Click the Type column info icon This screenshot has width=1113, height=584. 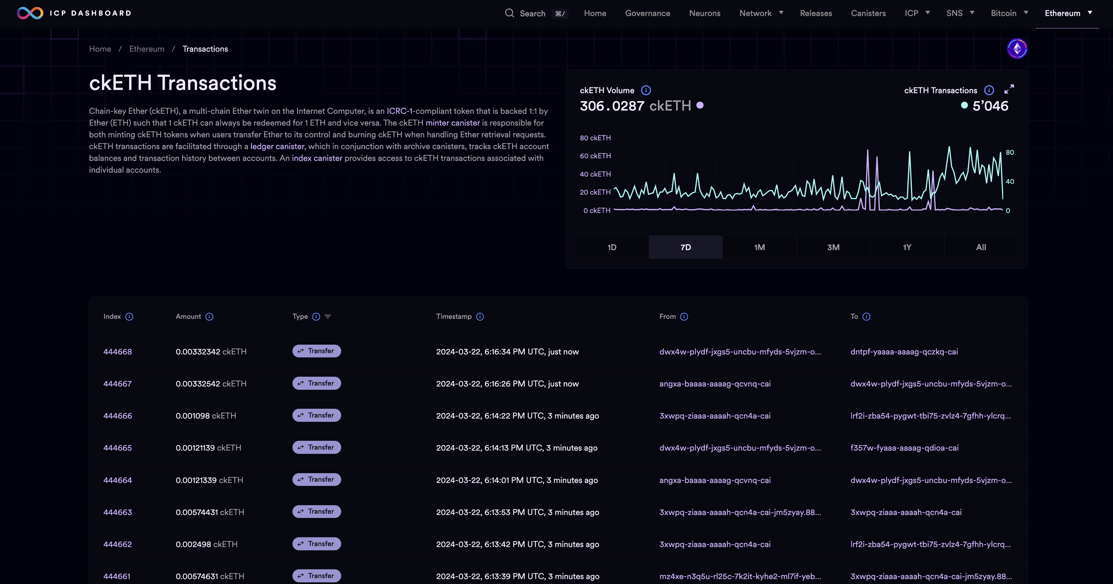316,317
